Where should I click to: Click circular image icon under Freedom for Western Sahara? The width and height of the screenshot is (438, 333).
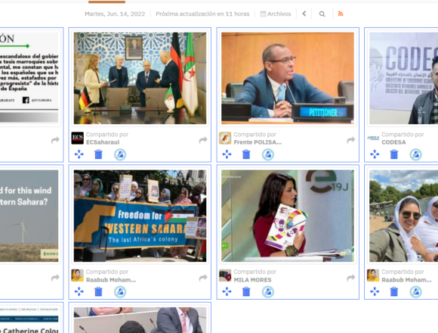[120, 292]
